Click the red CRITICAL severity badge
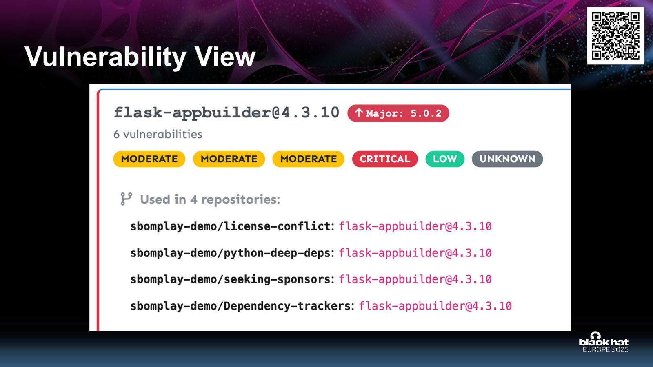Viewport: 653px width, 367px height. pos(385,159)
